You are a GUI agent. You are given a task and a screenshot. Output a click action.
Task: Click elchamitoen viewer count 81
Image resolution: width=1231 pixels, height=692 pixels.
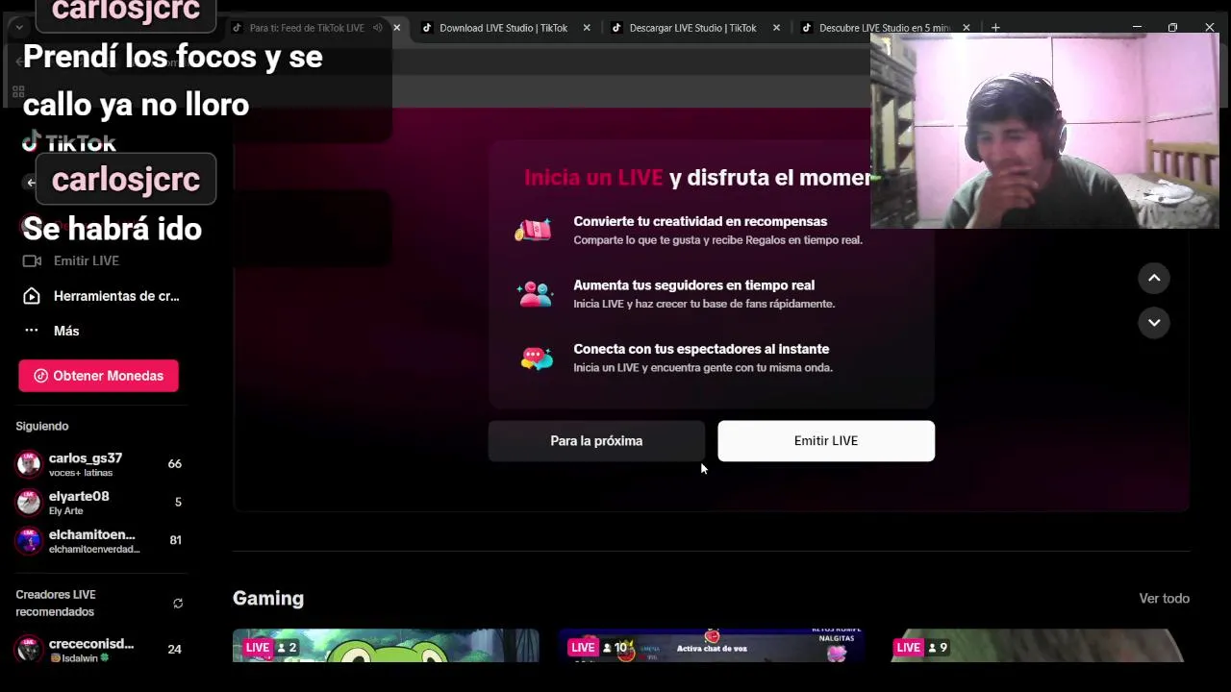click(175, 540)
